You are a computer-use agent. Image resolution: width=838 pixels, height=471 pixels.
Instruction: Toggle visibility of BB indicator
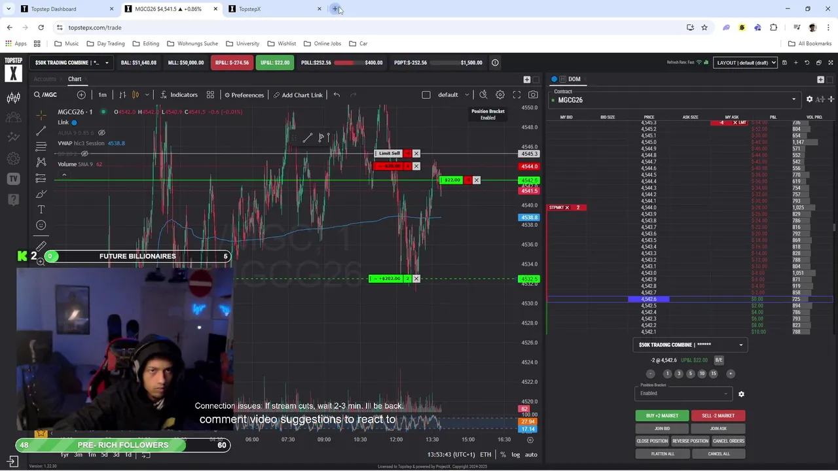tap(84, 154)
